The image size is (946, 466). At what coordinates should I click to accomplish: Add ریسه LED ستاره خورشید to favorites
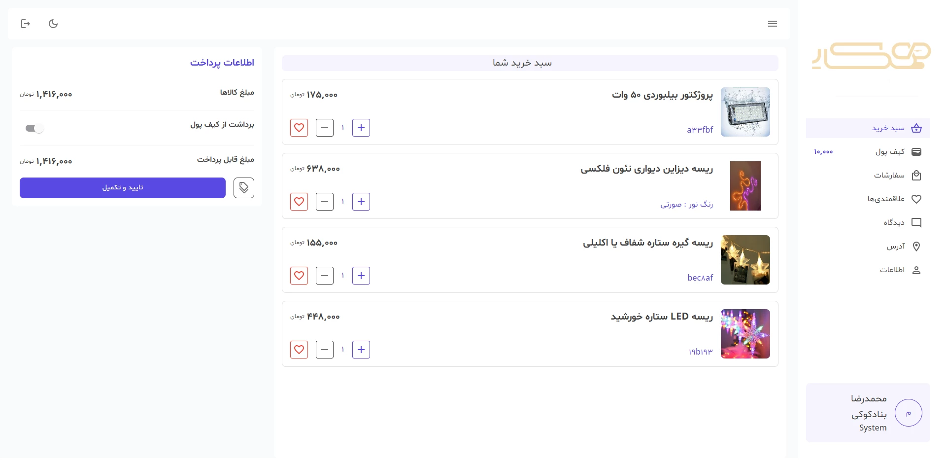pyautogui.click(x=299, y=350)
